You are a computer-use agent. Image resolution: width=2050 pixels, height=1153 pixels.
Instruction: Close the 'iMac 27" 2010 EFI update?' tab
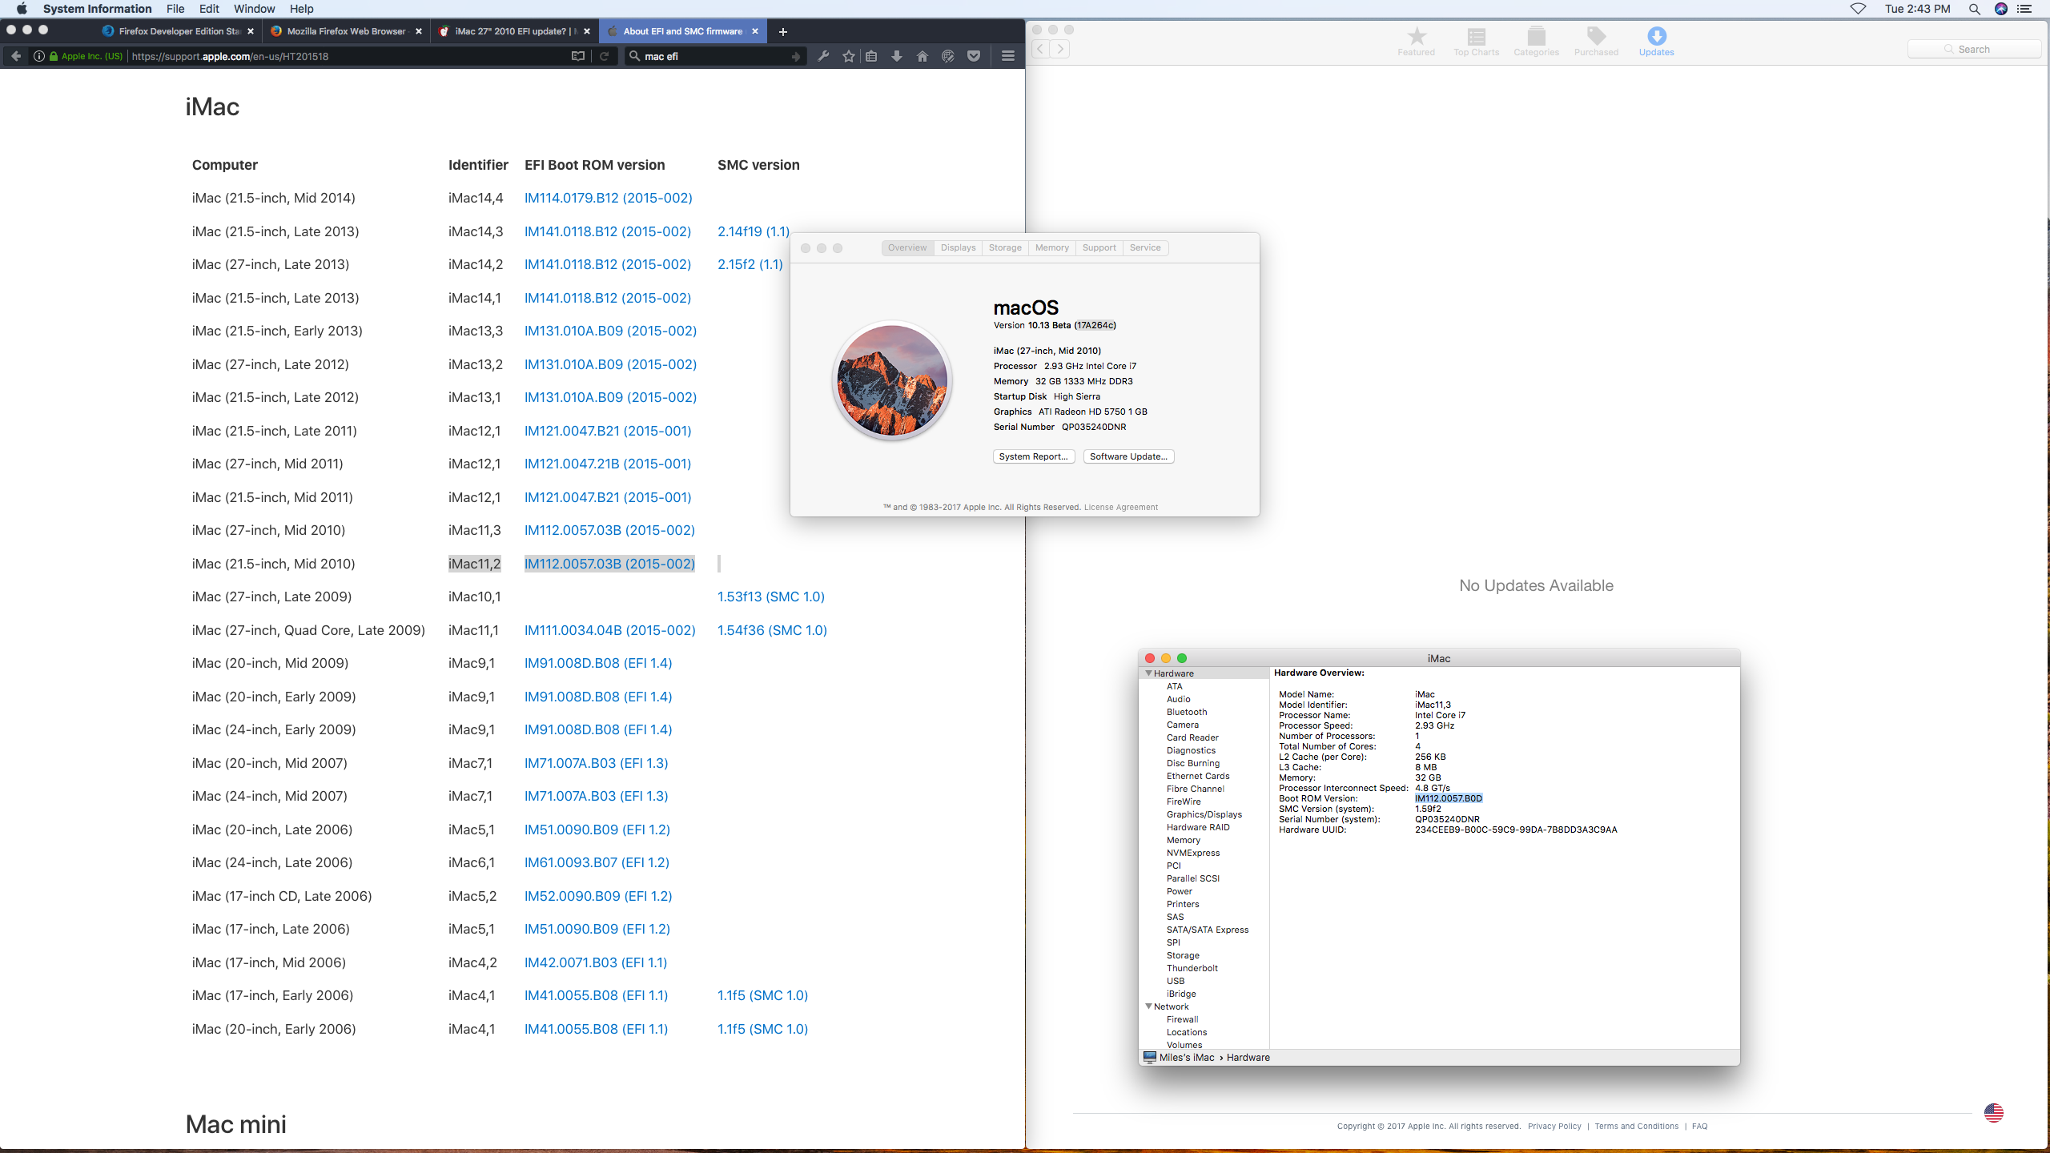click(x=587, y=31)
